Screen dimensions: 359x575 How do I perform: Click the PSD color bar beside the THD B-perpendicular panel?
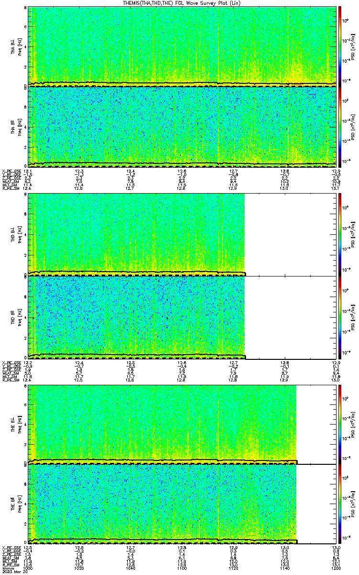(340, 235)
